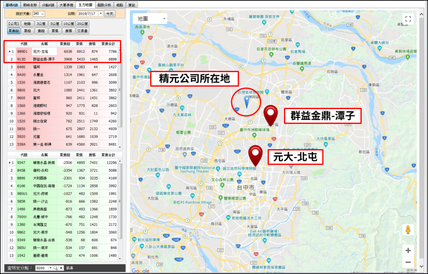The width and height of the screenshot is (428, 274).
Task: Open the 地圖 map type dropdown
Action: (x=150, y=19)
